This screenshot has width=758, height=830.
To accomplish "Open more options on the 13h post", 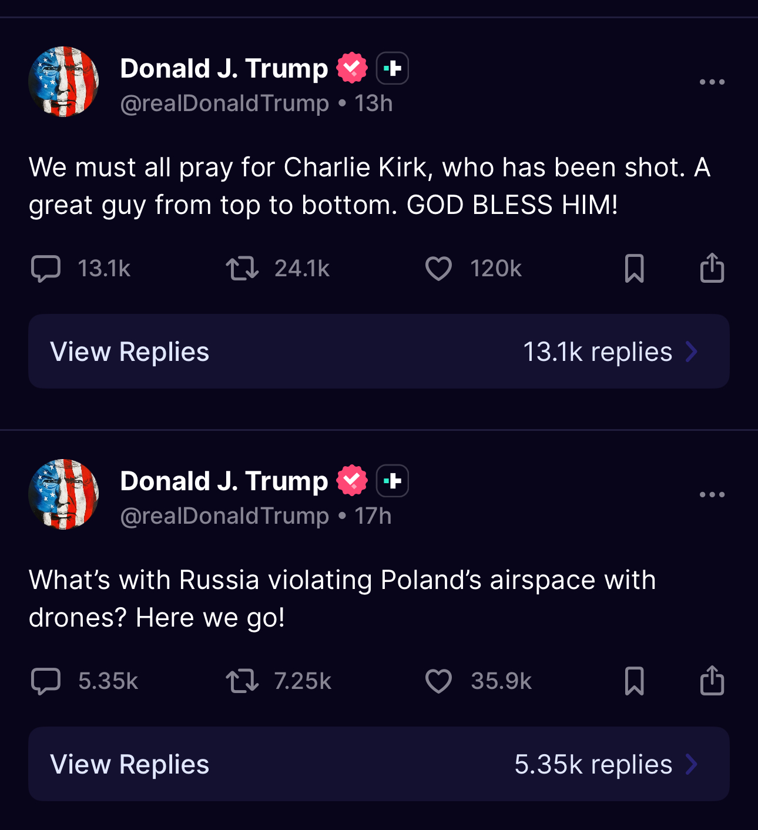I will 712,82.
